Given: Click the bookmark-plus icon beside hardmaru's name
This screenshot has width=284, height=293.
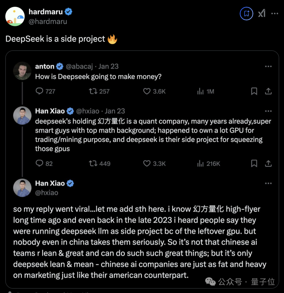Looking at the screenshot, I should coord(246,13).
